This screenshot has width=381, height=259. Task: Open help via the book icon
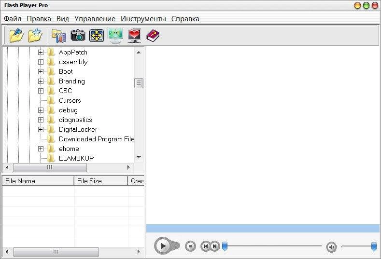coord(153,36)
